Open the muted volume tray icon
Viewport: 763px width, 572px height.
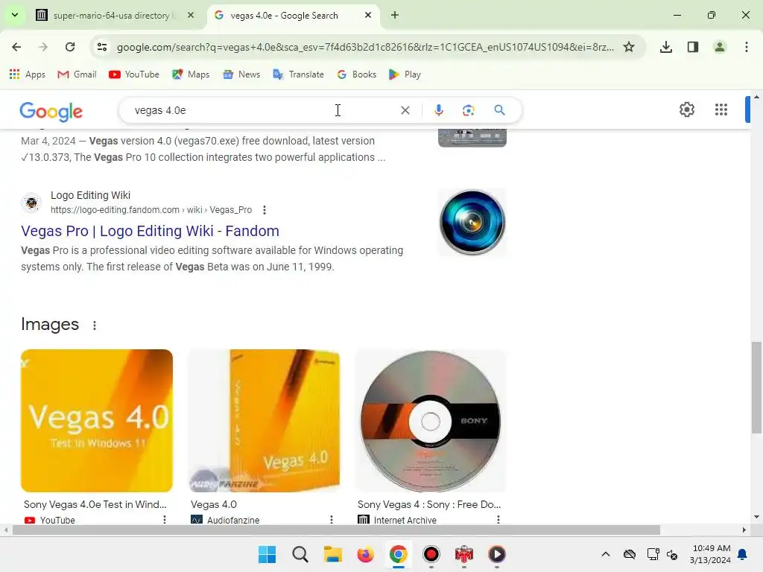(673, 554)
